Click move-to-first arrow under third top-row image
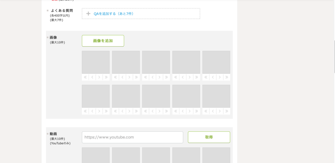 coord(146,77)
